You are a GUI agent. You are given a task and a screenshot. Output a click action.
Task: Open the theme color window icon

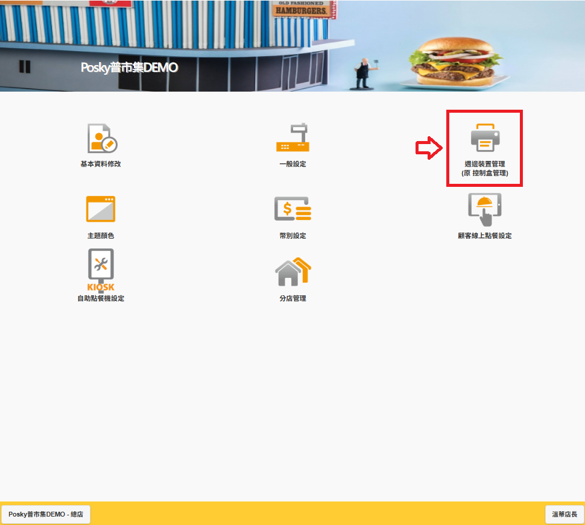(101, 209)
